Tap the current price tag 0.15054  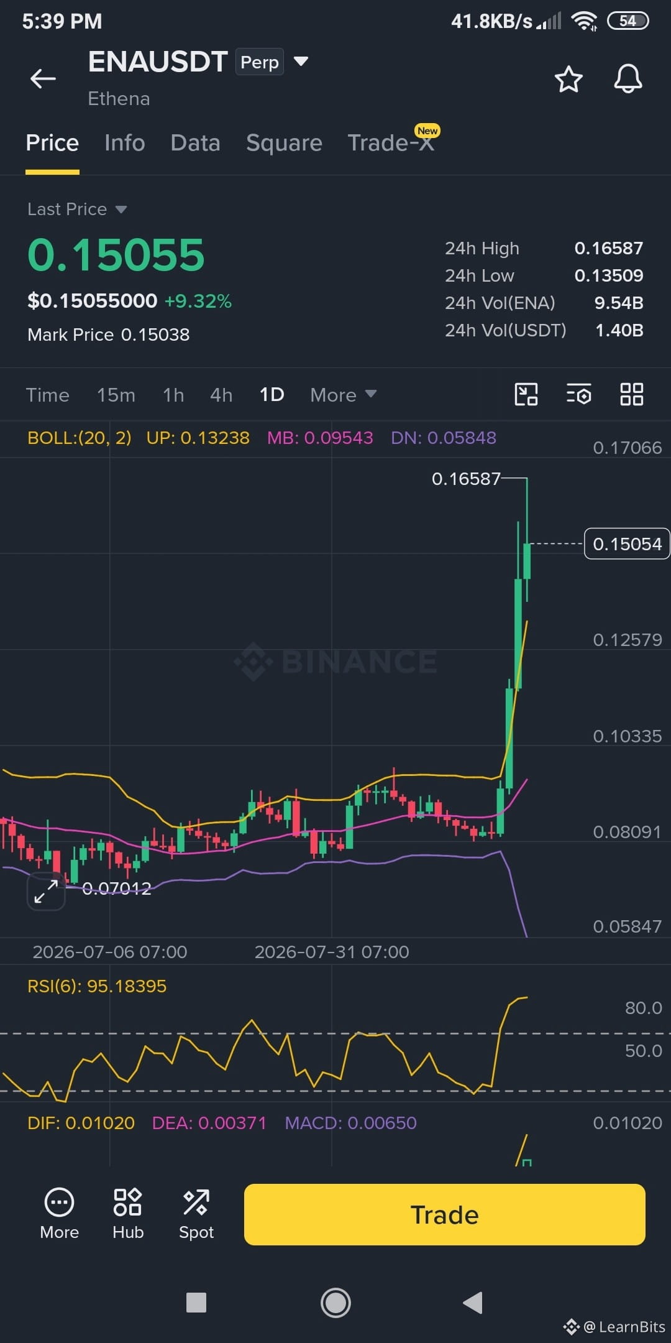pos(627,544)
